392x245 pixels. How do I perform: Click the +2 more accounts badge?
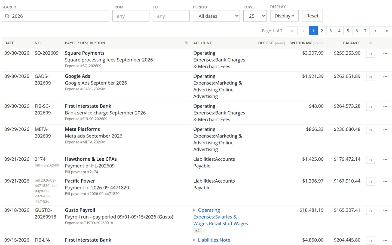pos(197,231)
